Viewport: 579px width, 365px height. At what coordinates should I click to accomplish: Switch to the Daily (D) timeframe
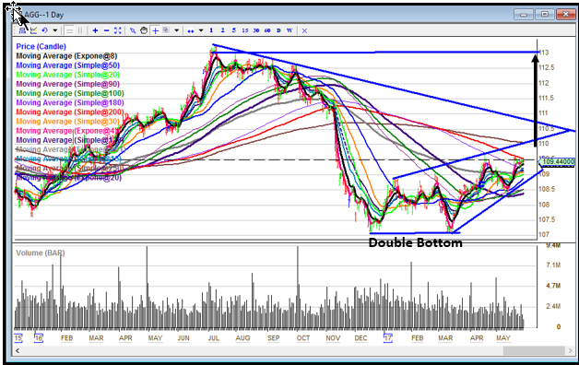pyautogui.click(x=278, y=30)
